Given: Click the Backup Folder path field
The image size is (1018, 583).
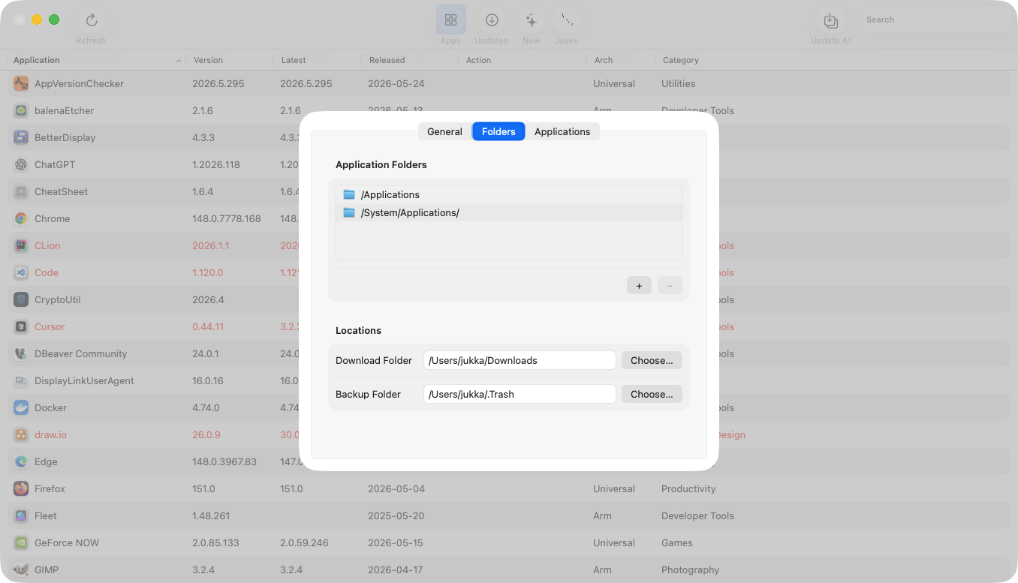Looking at the screenshot, I should (x=520, y=394).
